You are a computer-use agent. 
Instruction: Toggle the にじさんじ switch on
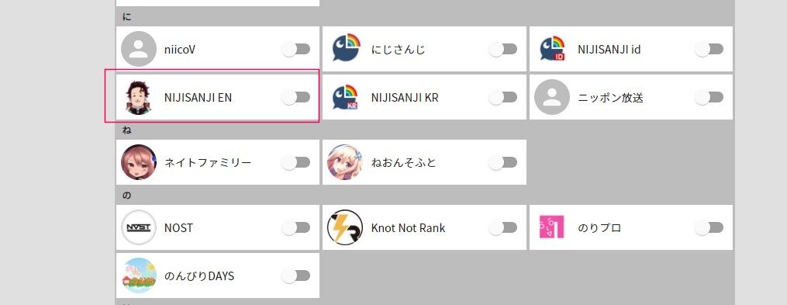pos(502,49)
